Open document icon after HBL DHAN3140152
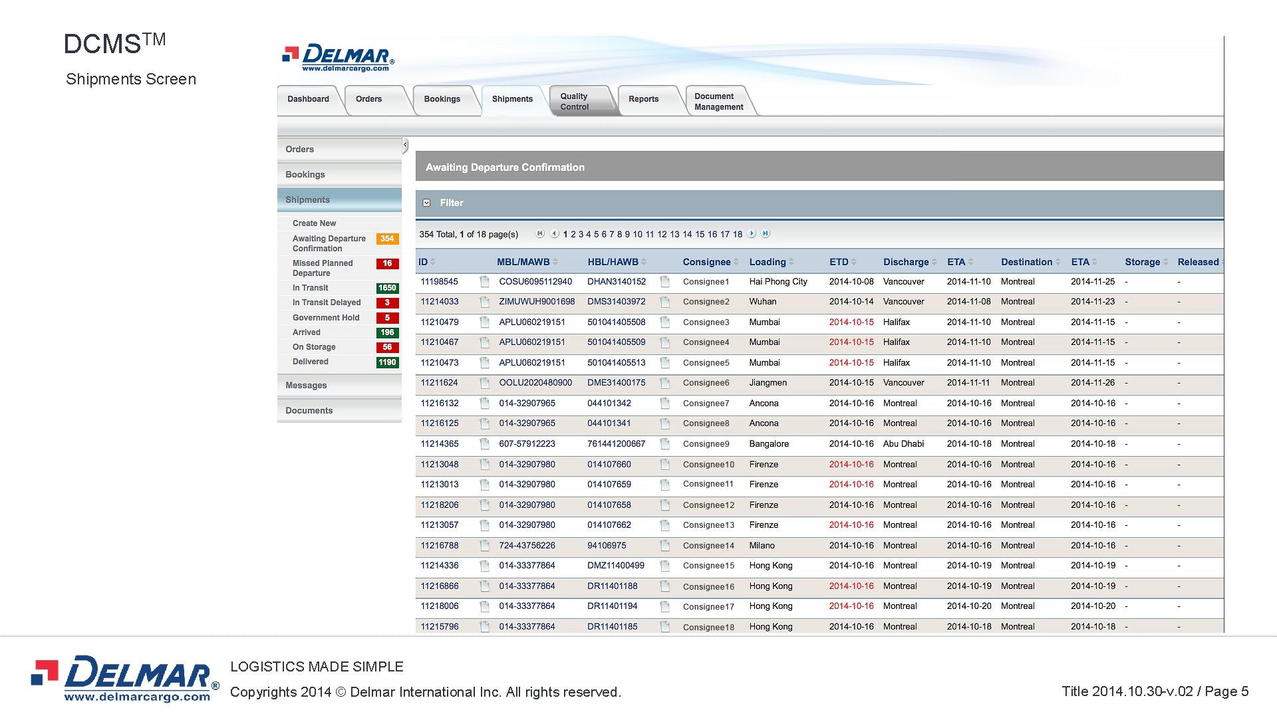 coord(664,282)
